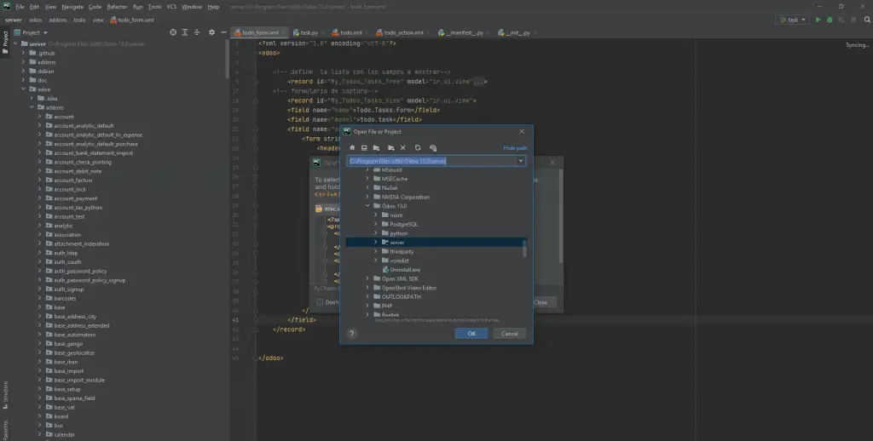Click the help question mark button

click(351, 334)
